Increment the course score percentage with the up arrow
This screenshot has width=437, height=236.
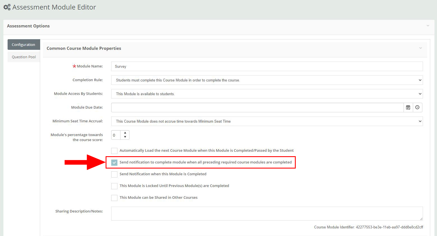125,133
